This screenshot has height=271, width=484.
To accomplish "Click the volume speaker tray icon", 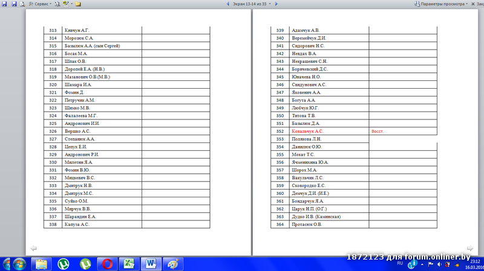I will [x=439, y=264].
